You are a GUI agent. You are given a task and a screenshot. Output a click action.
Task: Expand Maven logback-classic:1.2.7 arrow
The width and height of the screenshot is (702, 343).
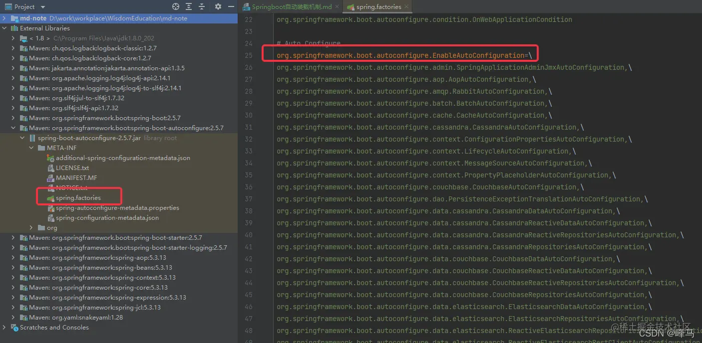coord(13,48)
